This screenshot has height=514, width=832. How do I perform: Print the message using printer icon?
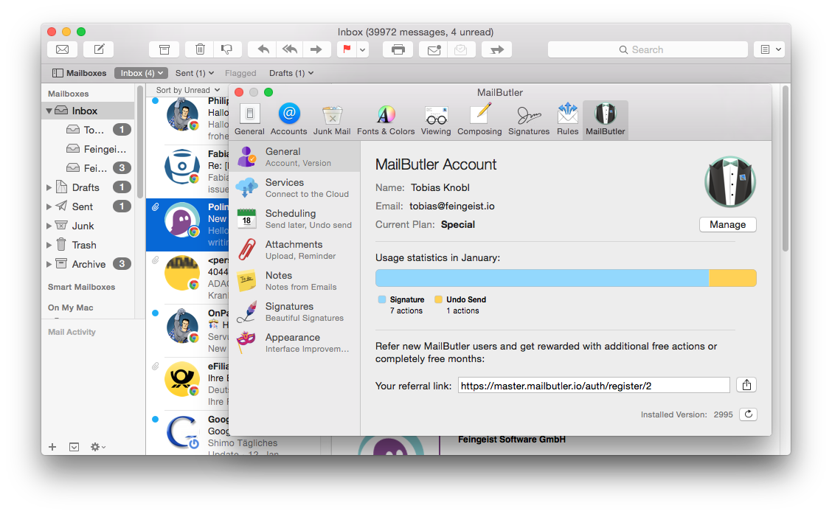click(398, 49)
